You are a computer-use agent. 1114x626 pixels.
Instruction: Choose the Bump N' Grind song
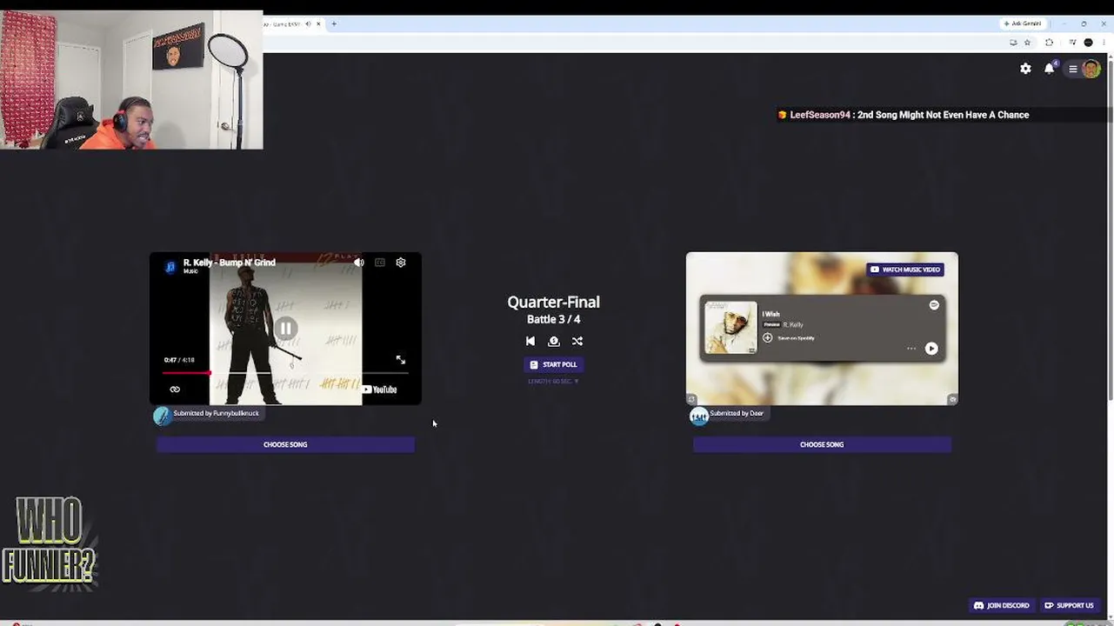(285, 444)
